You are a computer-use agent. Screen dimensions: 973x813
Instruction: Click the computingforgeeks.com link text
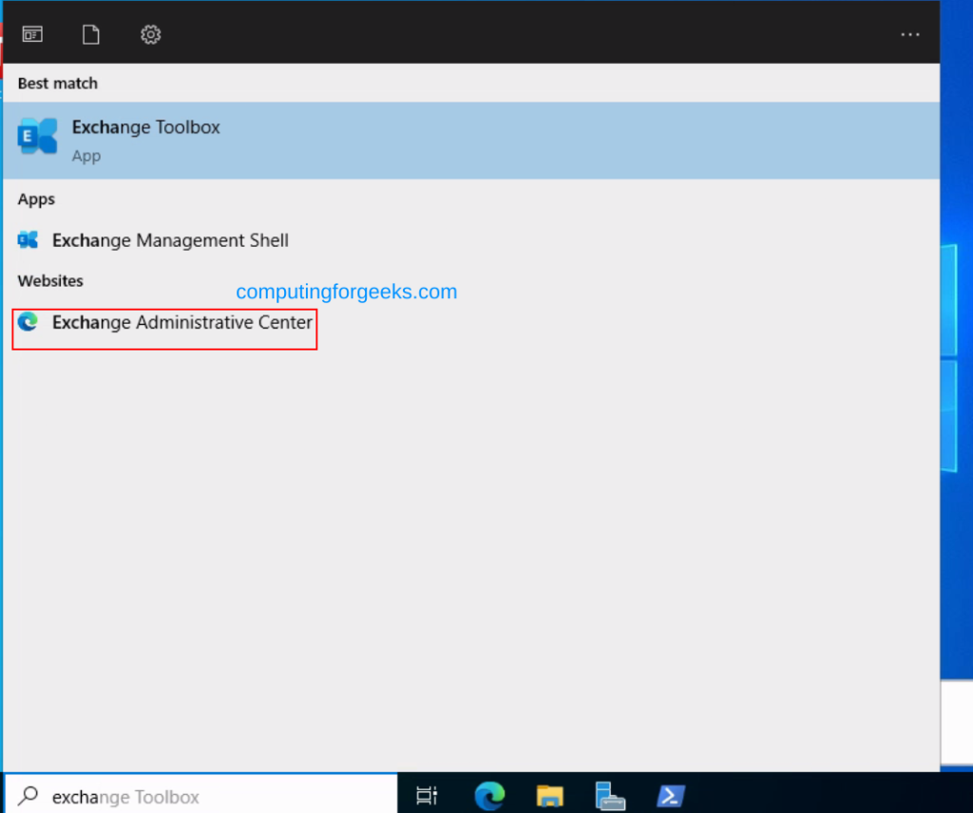pyautogui.click(x=346, y=292)
